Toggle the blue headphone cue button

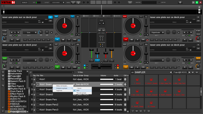[x=97, y=60]
